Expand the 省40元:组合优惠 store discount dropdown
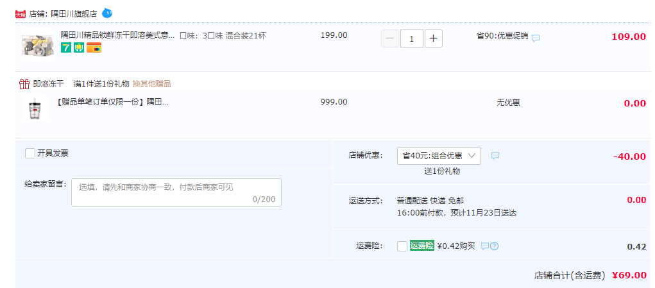 [x=439, y=156]
